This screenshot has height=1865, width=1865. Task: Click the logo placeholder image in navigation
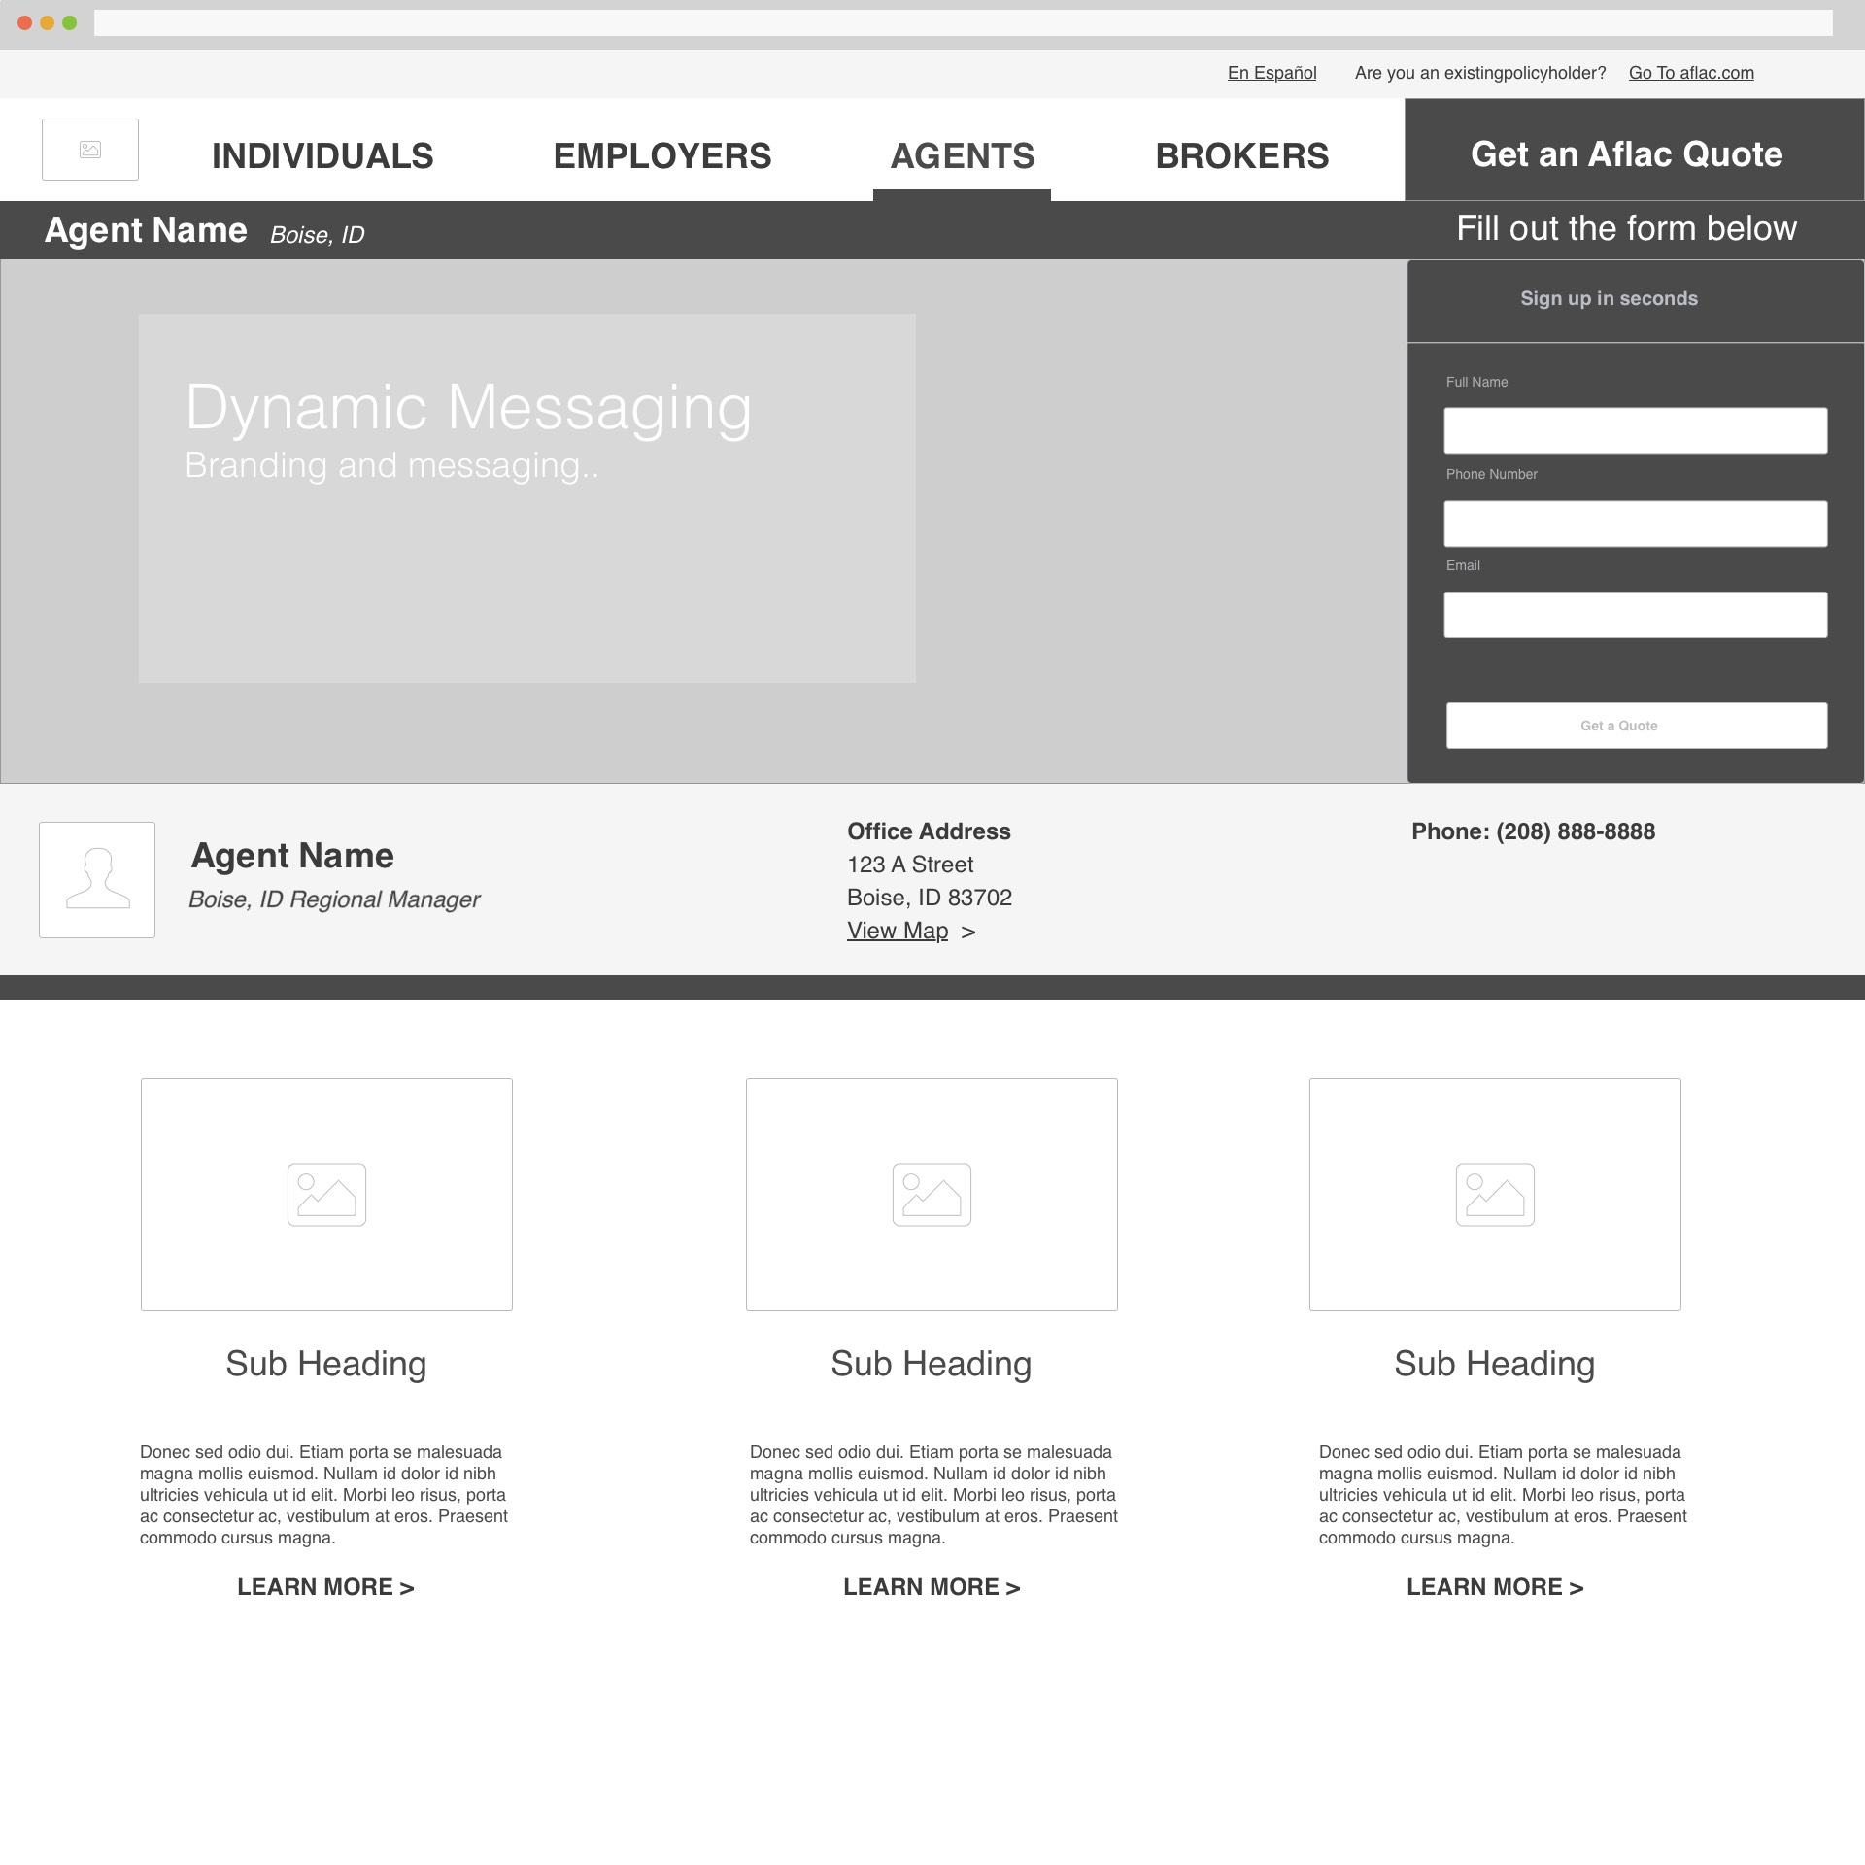click(90, 150)
